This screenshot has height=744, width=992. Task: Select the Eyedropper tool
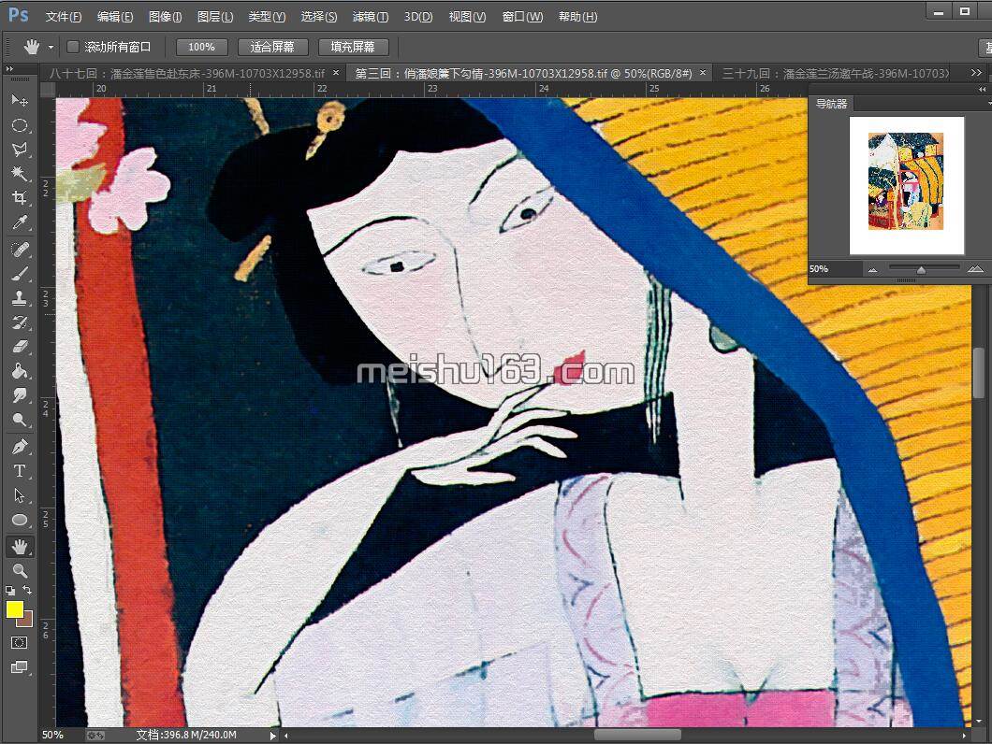[x=20, y=222]
